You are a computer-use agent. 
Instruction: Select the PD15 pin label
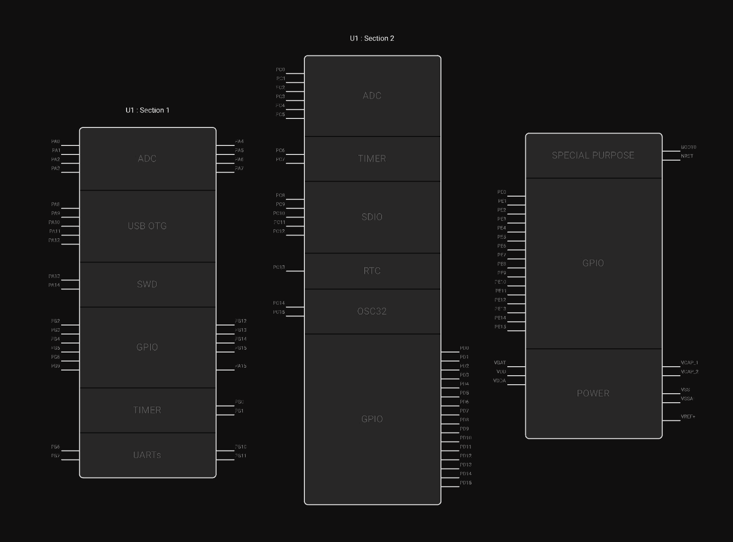[466, 483]
